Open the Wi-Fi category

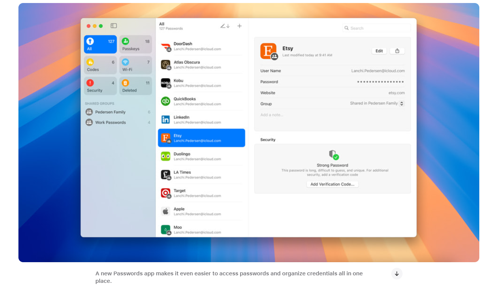[136, 65]
